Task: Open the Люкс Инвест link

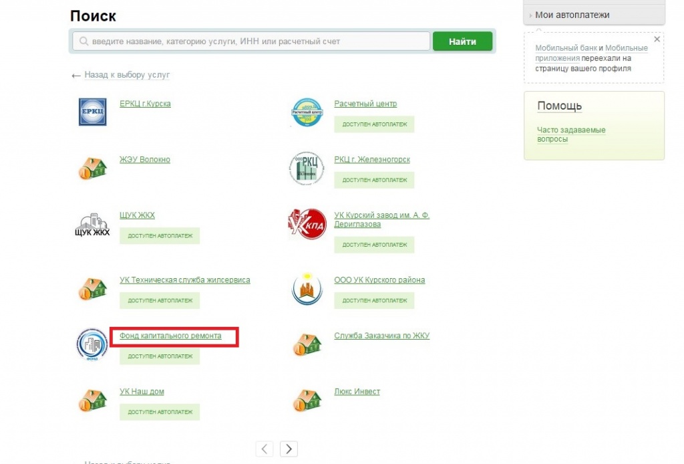Action: [357, 392]
